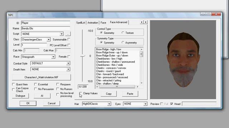Viewport: 229px width, 128px height.
Task: Copy face values with Copy button
Action: pyautogui.click(x=109, y=94)
